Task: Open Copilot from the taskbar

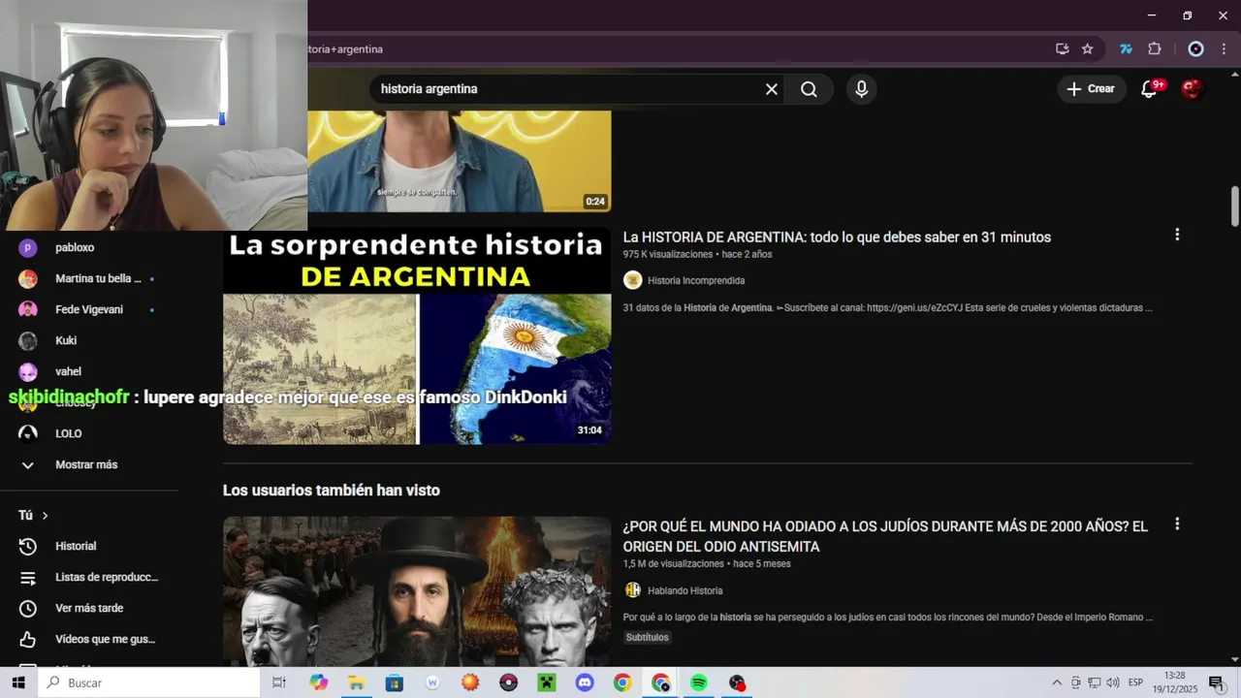Action: [x=318, y=683]
